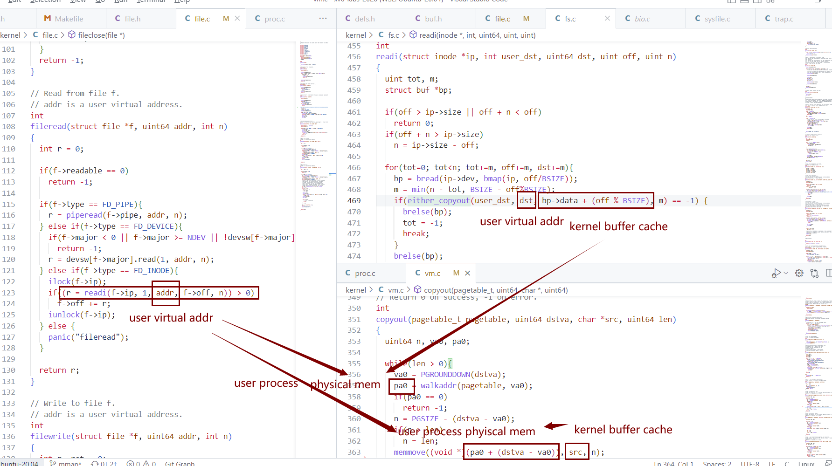Expand the run debug dropdown arrow
Image resolution: width=832 pixels, height=466 pixels.
coord(786,273)
